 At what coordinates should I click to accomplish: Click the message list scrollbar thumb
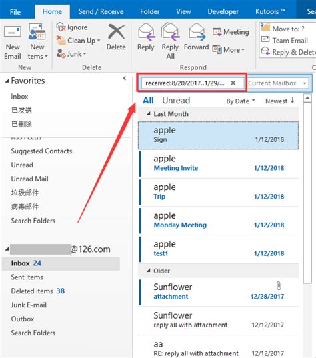307,193
